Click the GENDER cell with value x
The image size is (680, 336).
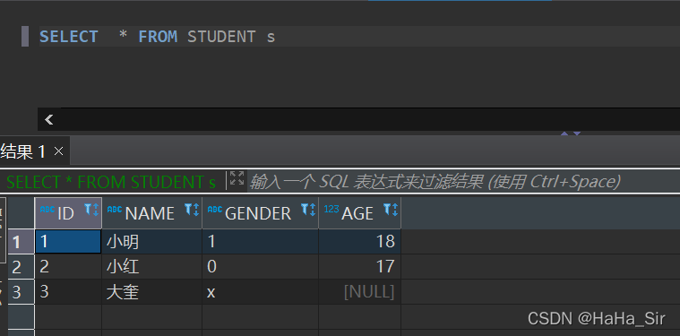pyautogui.click(x=260, y=292)
